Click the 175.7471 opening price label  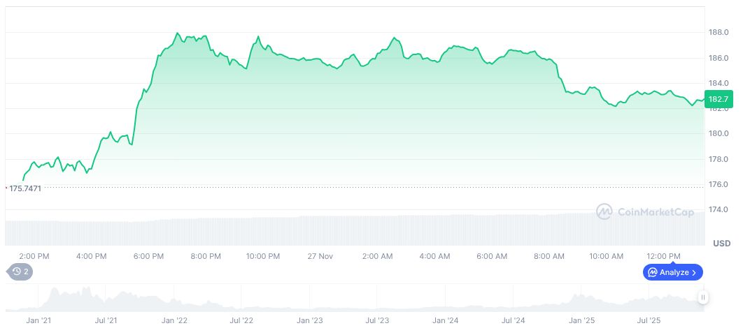point(24,188)
